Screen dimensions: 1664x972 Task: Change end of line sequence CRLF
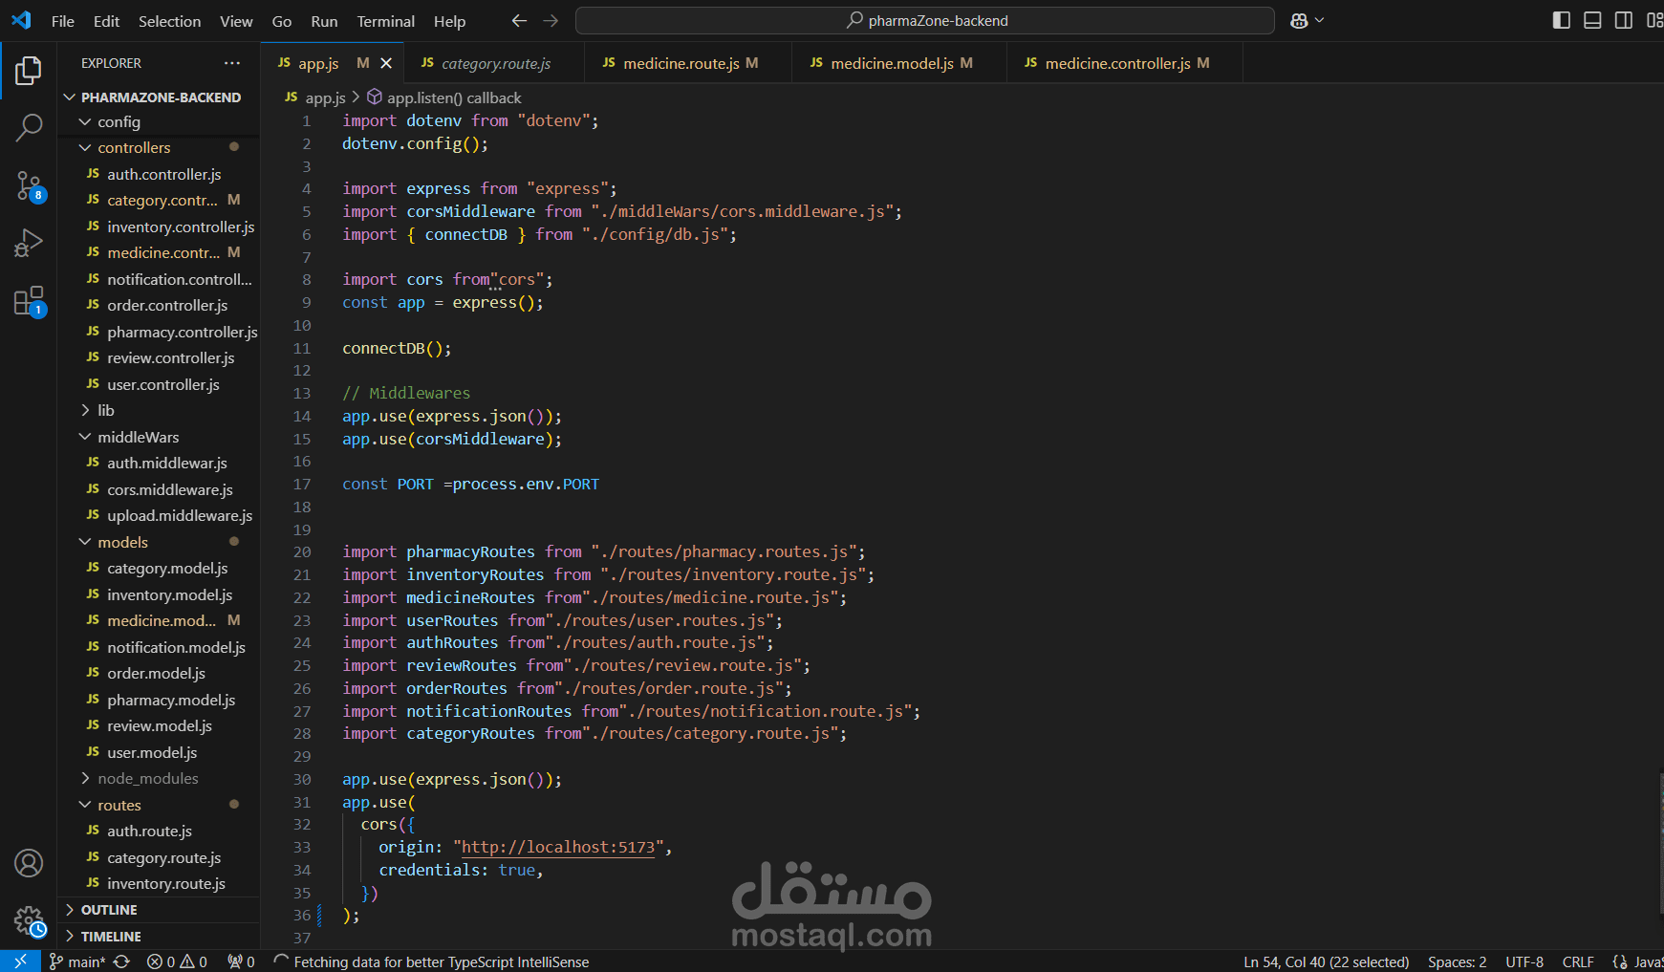point(1578,961)
